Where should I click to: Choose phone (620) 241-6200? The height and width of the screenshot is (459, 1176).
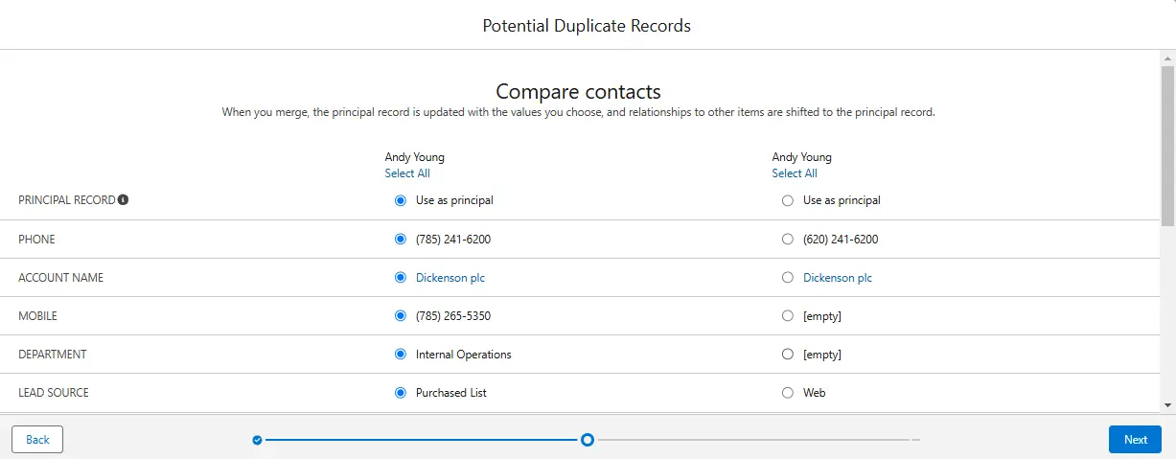788,240
